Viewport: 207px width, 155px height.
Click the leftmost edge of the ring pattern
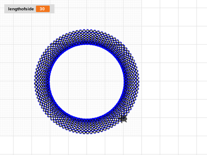(34, 81)
